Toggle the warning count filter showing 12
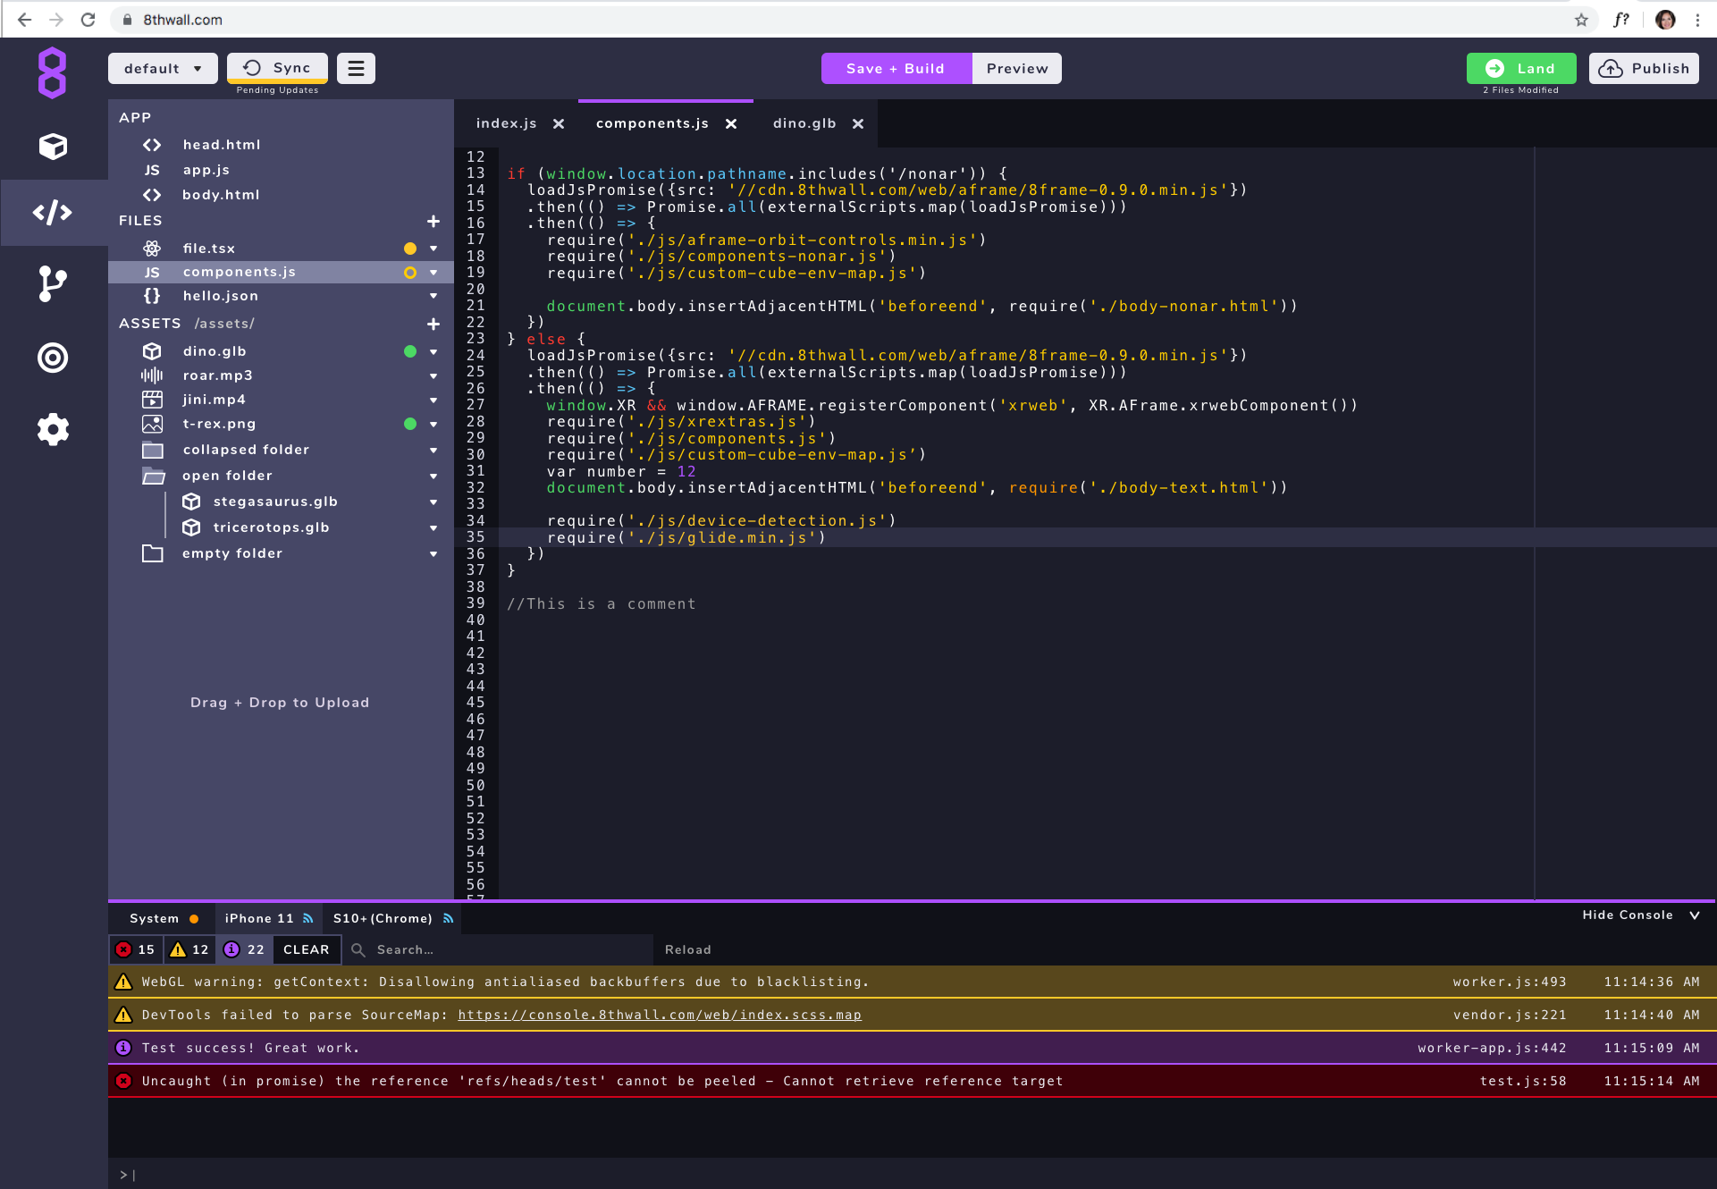This screenshot has width=1717, height=1189. [189, 949]
